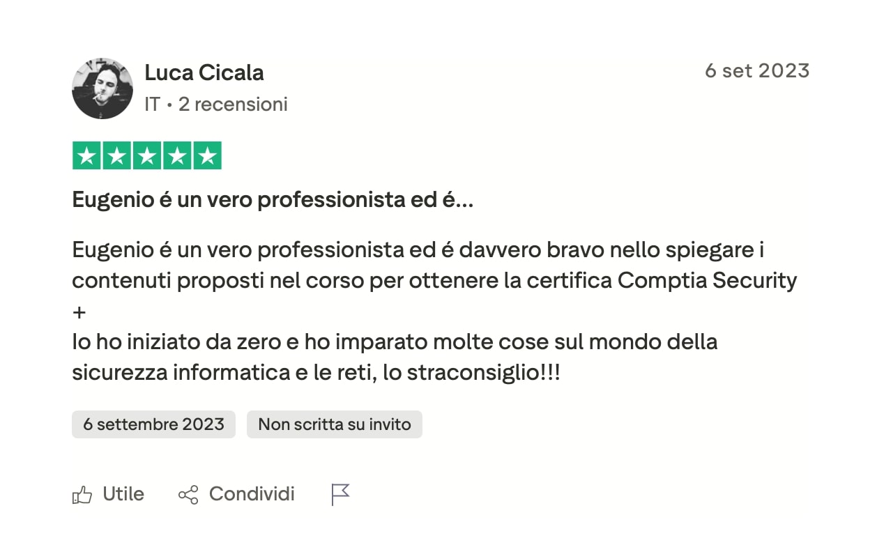Click Luca Cicala's profile avatar
The image size is (877, 545).
102,89
